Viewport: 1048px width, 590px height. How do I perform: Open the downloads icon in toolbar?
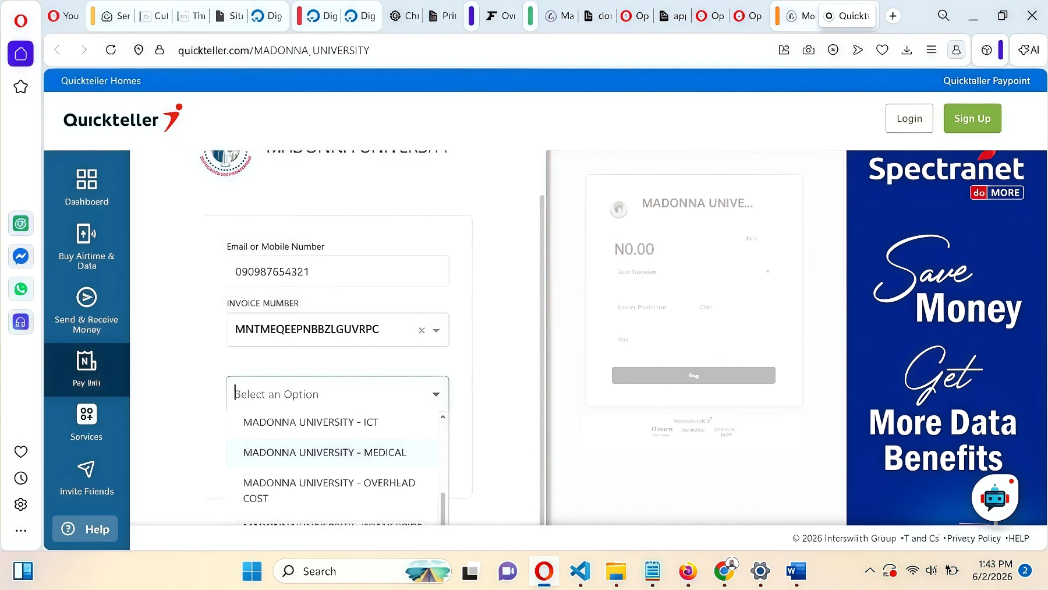(907, 50)
